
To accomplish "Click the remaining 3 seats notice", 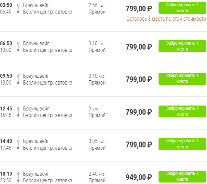I will [166, 19].
